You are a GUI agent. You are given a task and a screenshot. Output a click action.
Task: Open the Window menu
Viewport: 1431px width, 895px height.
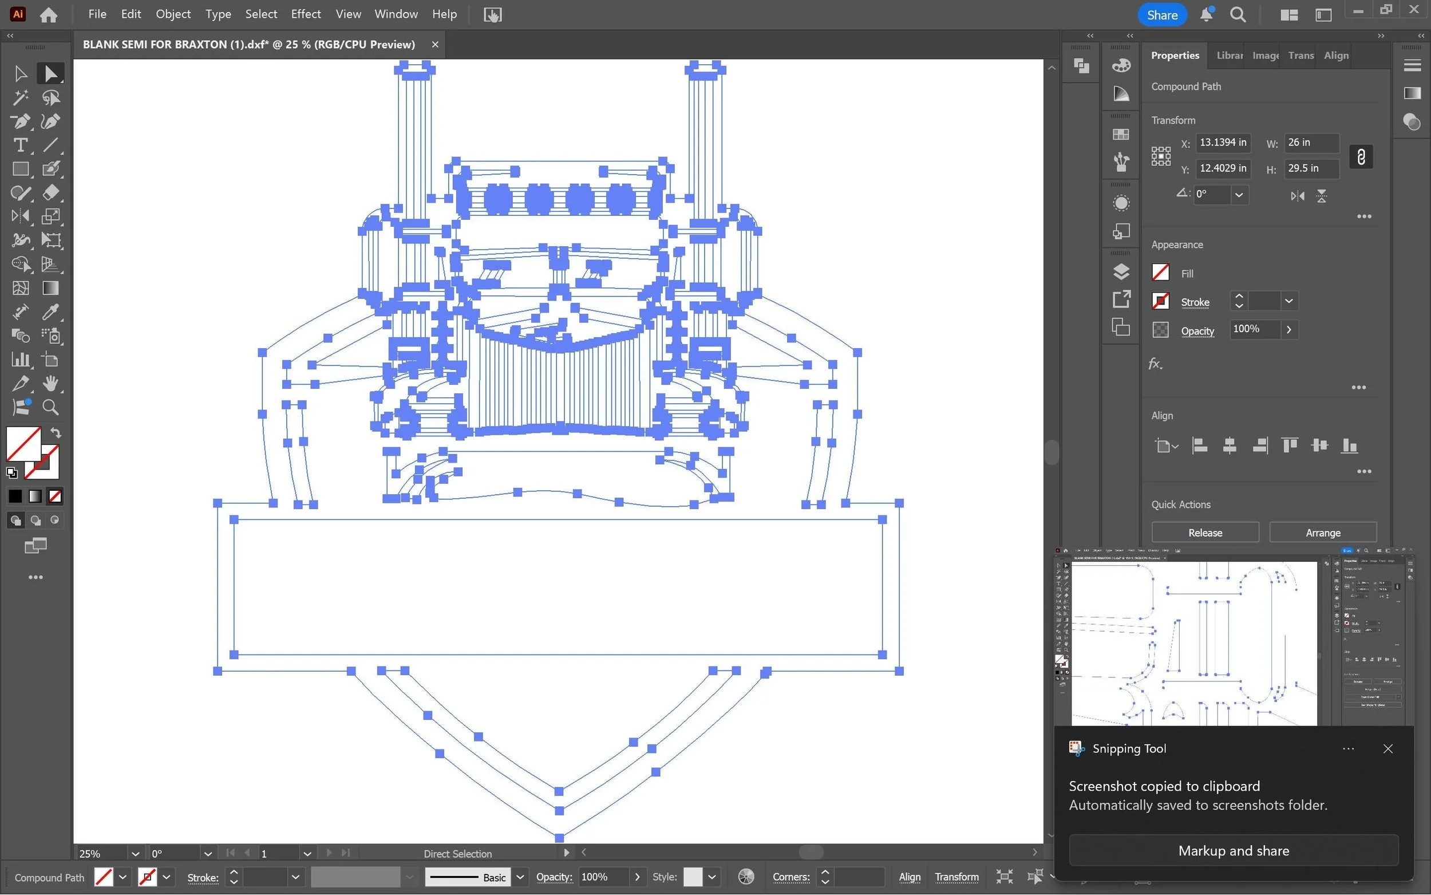pos(396,14)
